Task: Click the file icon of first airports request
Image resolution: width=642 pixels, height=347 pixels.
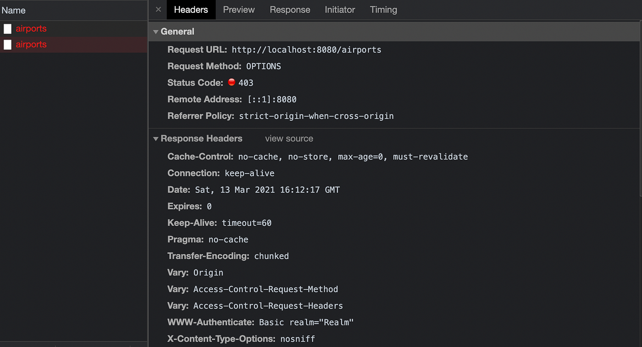Action: click(7, 29)
